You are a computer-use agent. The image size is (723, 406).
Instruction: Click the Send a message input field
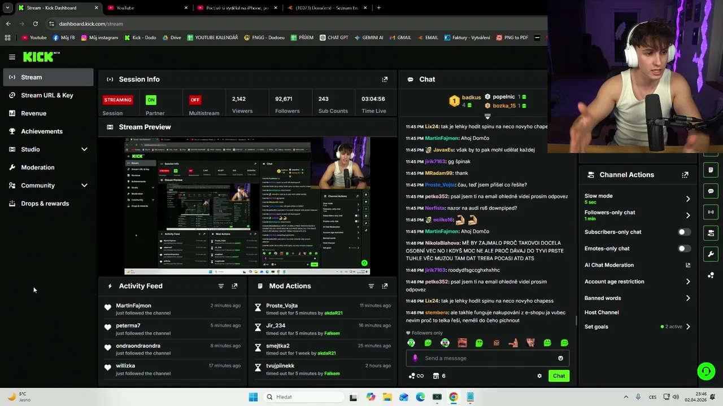click(487, 358)
